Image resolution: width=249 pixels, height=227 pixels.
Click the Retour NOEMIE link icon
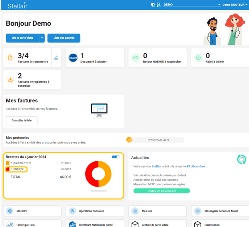135,58
